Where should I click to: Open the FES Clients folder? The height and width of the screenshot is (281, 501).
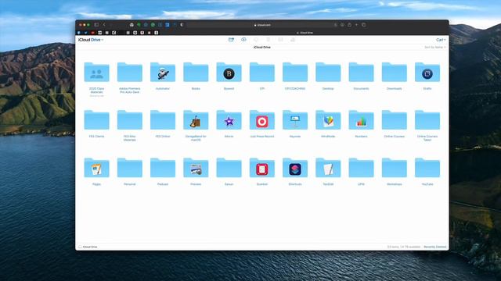[96, 120]
